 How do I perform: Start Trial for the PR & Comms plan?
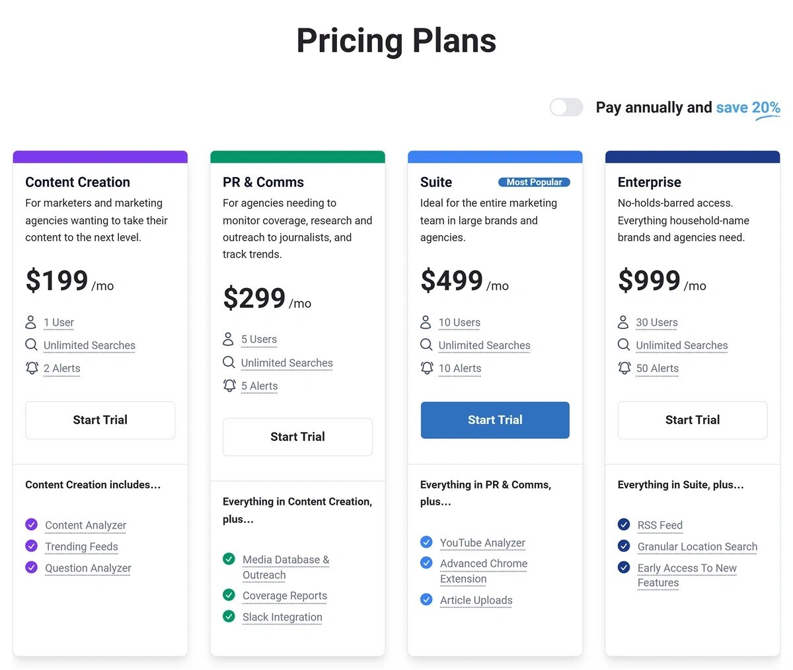(x=297, y=437)
